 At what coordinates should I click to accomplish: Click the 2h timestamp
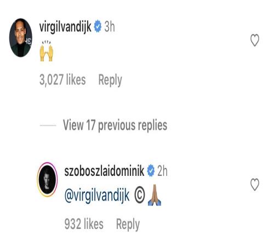coord(162,171)
